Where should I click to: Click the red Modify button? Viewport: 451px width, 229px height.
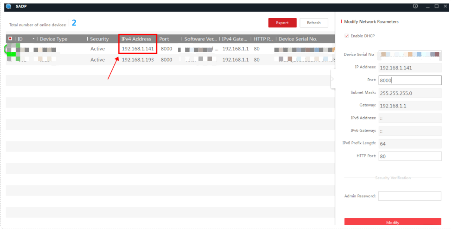point(393,222)
